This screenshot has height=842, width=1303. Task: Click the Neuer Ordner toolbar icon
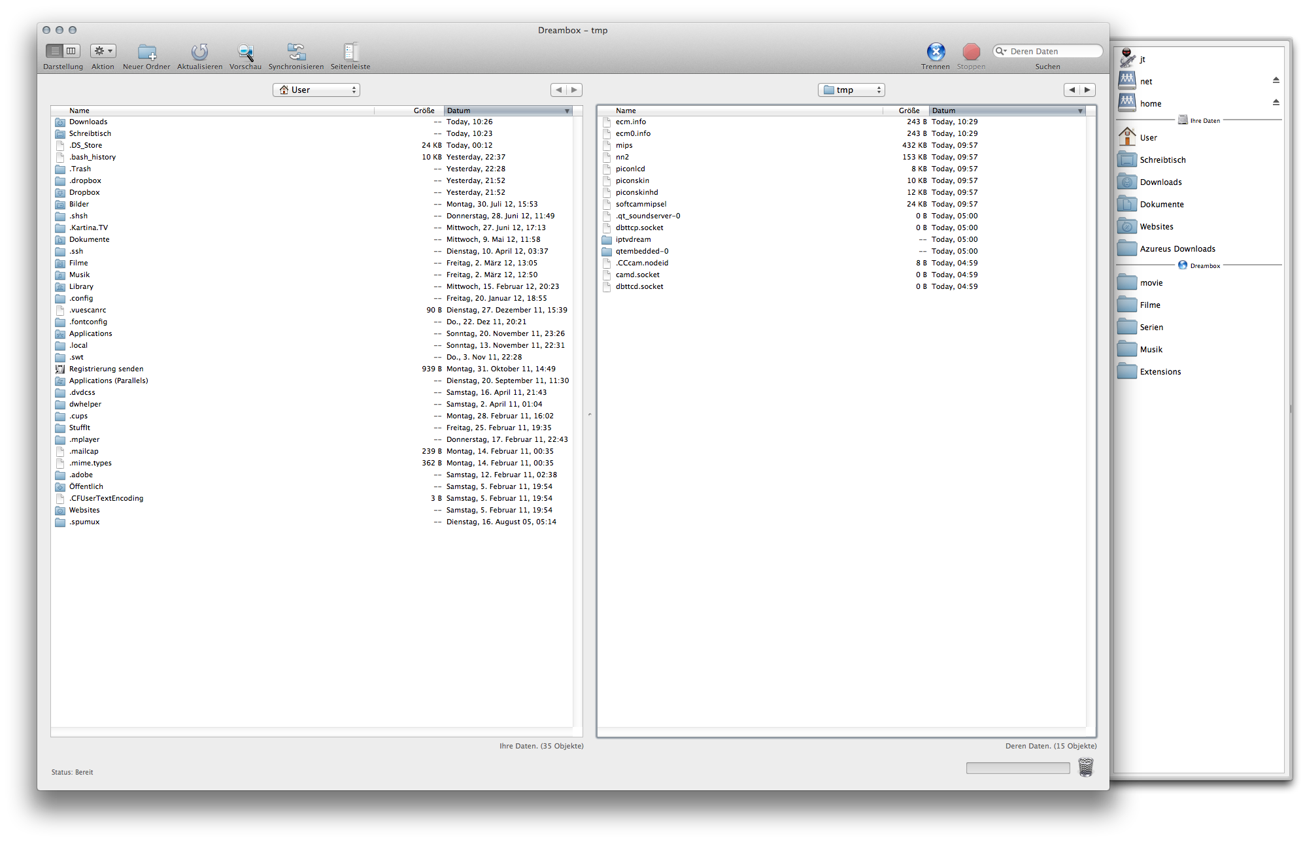pyautogui.click(x=146, y=52)
